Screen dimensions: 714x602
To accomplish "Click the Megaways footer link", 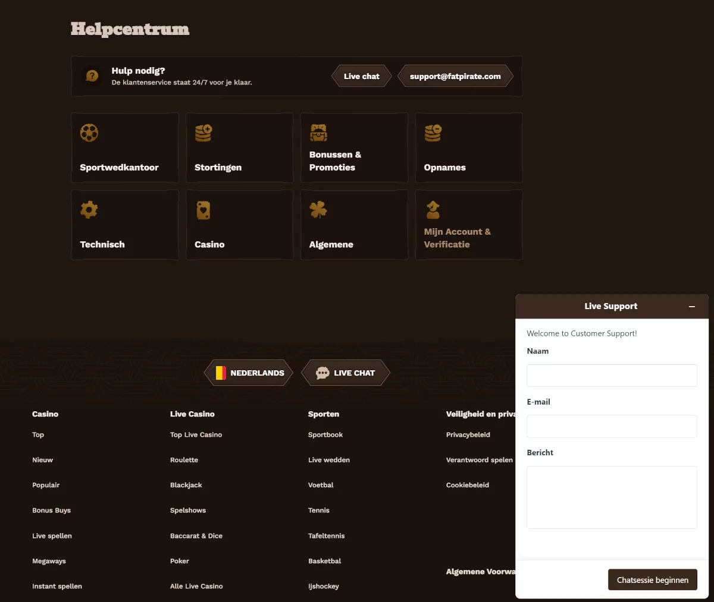I will [49, 561].
